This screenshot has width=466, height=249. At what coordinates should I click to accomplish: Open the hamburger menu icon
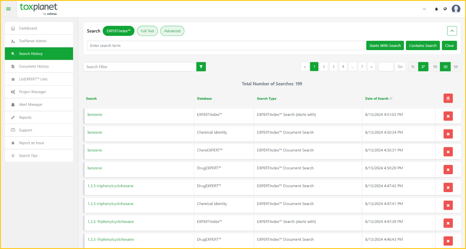9,9
